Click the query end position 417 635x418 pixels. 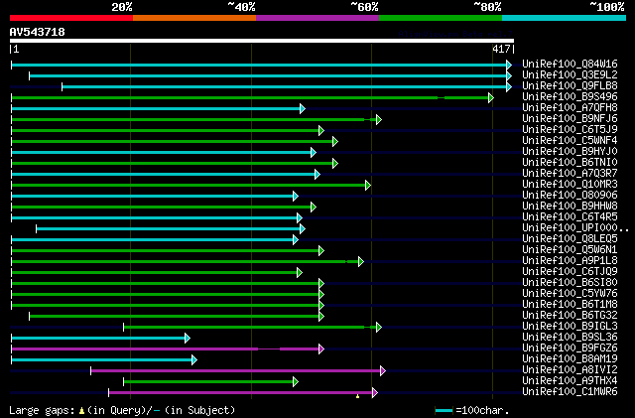[501, 49]
